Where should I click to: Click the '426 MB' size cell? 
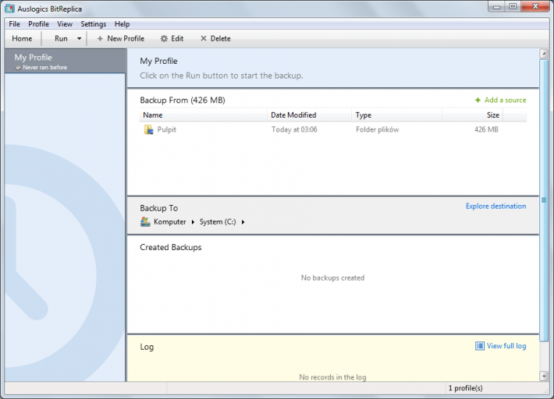point(486,129)
